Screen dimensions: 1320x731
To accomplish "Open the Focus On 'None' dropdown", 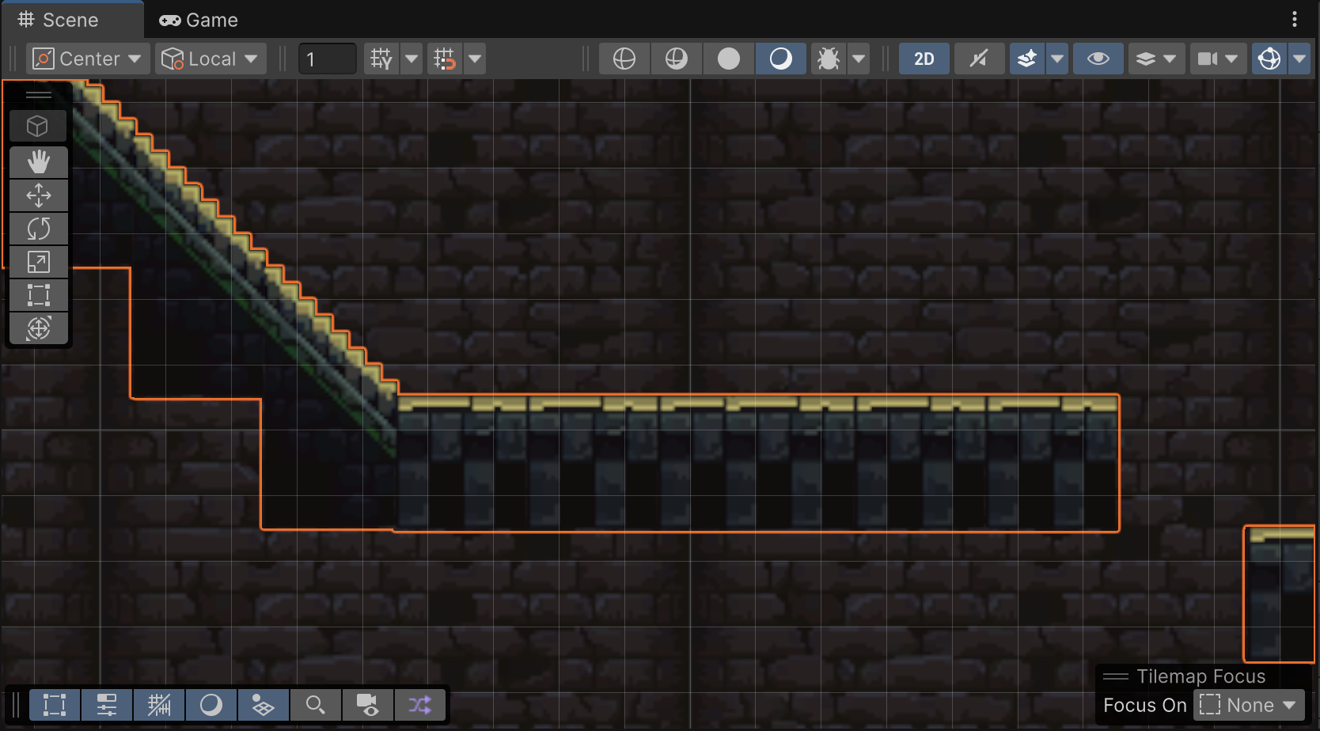I will [1249, 704].
